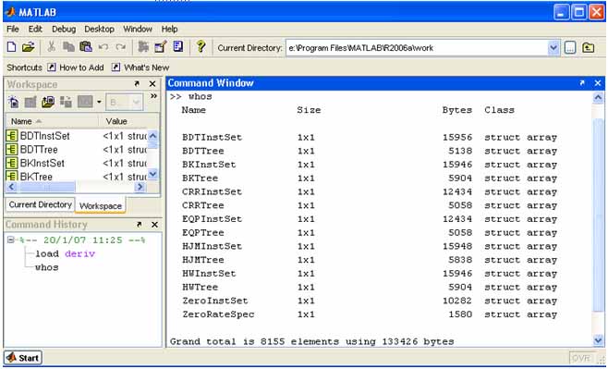
Task: Select BKInstSet variable in Workspace
Action: (43, 163)
